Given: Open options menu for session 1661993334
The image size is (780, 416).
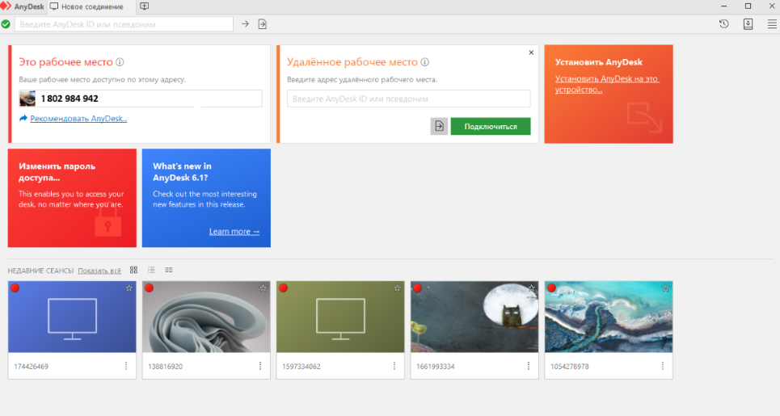Looking at the screenshot, I should coord(529,366).
